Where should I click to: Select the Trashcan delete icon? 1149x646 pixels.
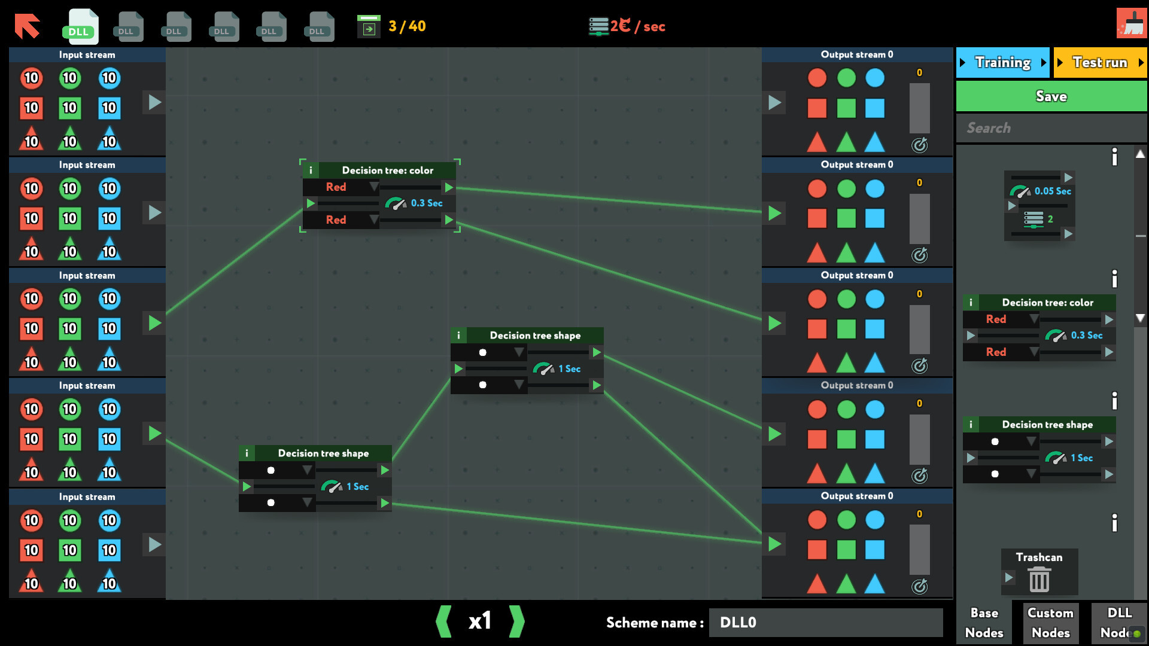(x=1038, y=580)
